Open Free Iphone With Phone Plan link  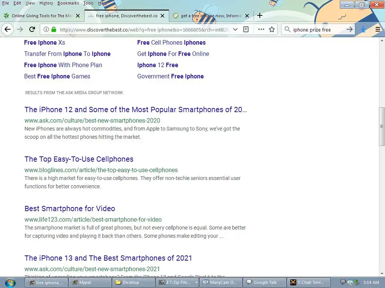(63, 65)
